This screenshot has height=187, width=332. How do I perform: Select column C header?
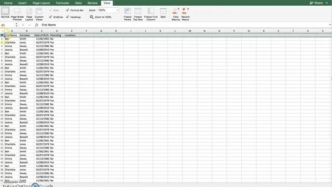41,31
